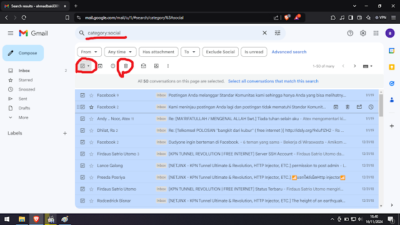Get add-ons with the plus icon
Image resolution: width=400 pixels, height=225 pixels.
pos(392,126)
